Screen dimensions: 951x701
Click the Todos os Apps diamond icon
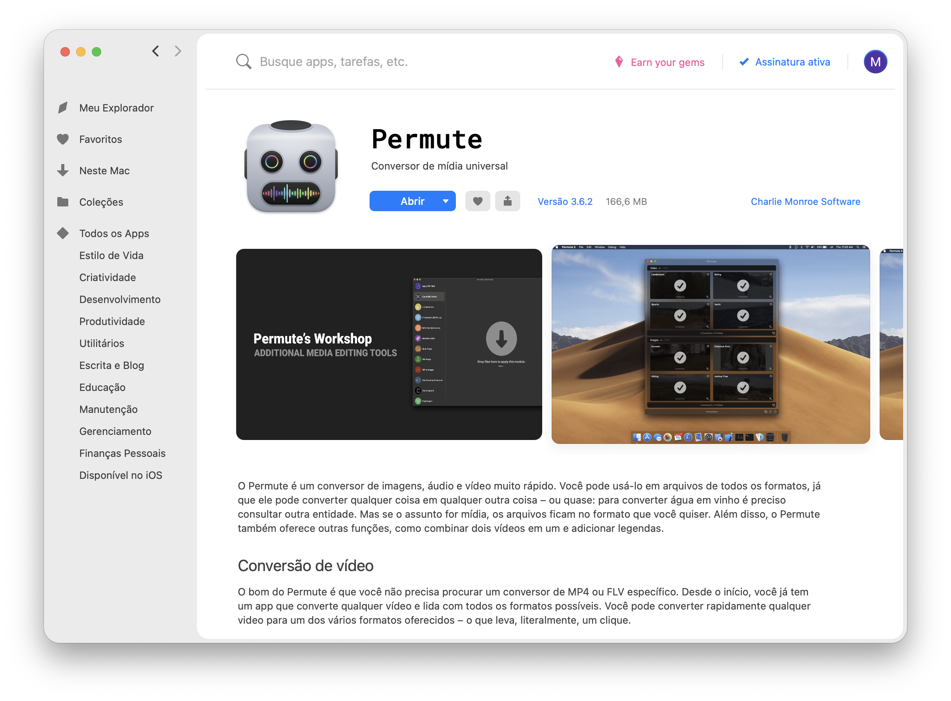click(x=63, y=234)
